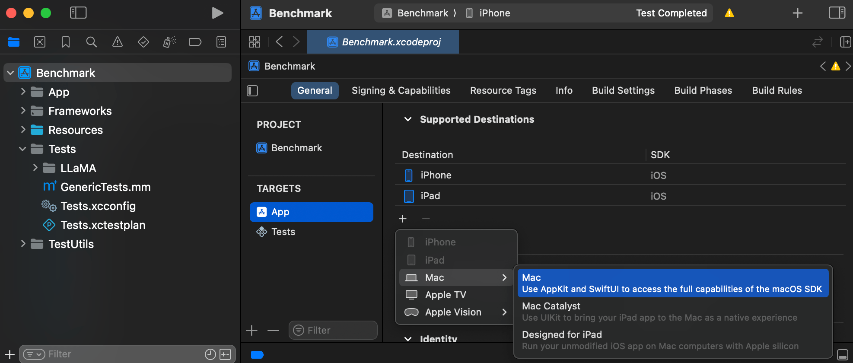This screenshot has height=363, width=853.
Task: Open the Source Control navigator icon
Action: pos(40,42)
